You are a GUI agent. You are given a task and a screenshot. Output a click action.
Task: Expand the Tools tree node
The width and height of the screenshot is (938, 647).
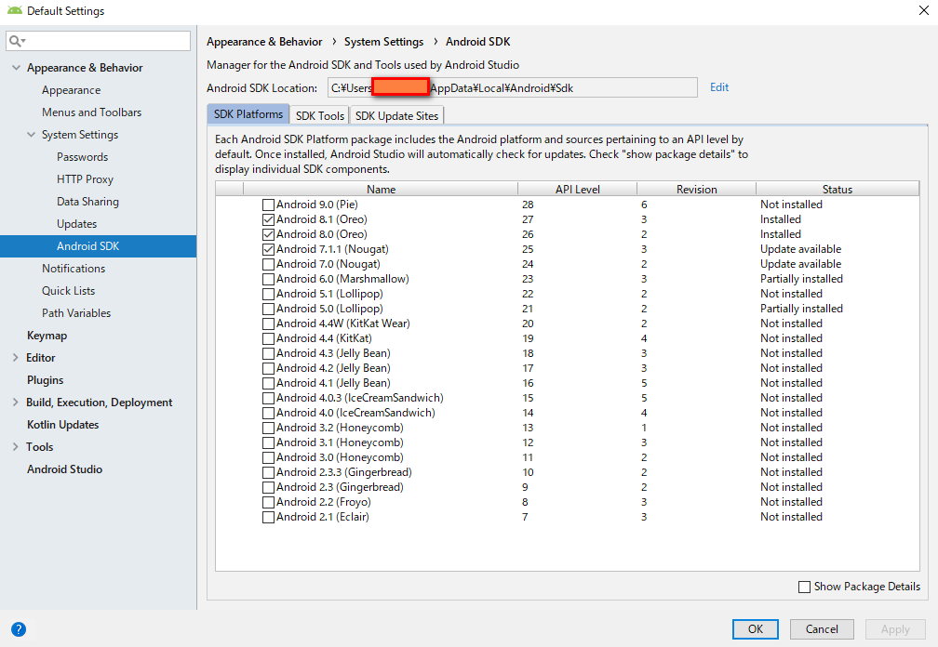[x=16, y=447]
